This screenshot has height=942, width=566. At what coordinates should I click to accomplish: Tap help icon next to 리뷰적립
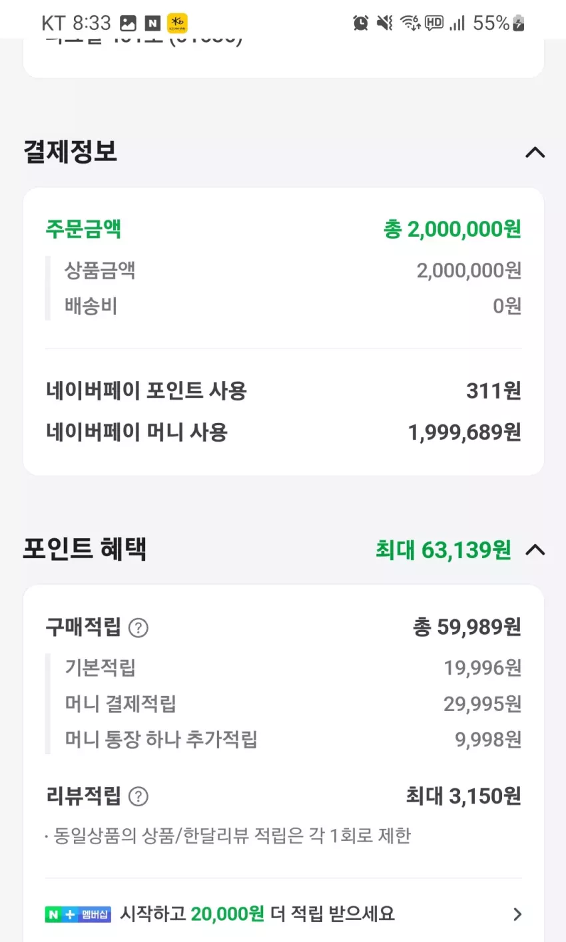(138, 796)
